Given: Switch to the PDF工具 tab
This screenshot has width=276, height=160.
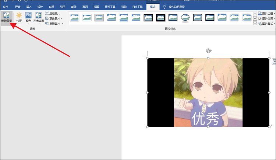Looking at the screenshot, I should pyautogui.click(x=138, y=7).
